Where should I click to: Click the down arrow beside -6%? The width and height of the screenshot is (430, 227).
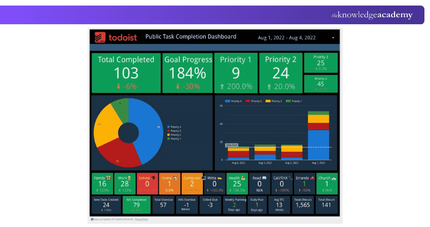point(118,86)
